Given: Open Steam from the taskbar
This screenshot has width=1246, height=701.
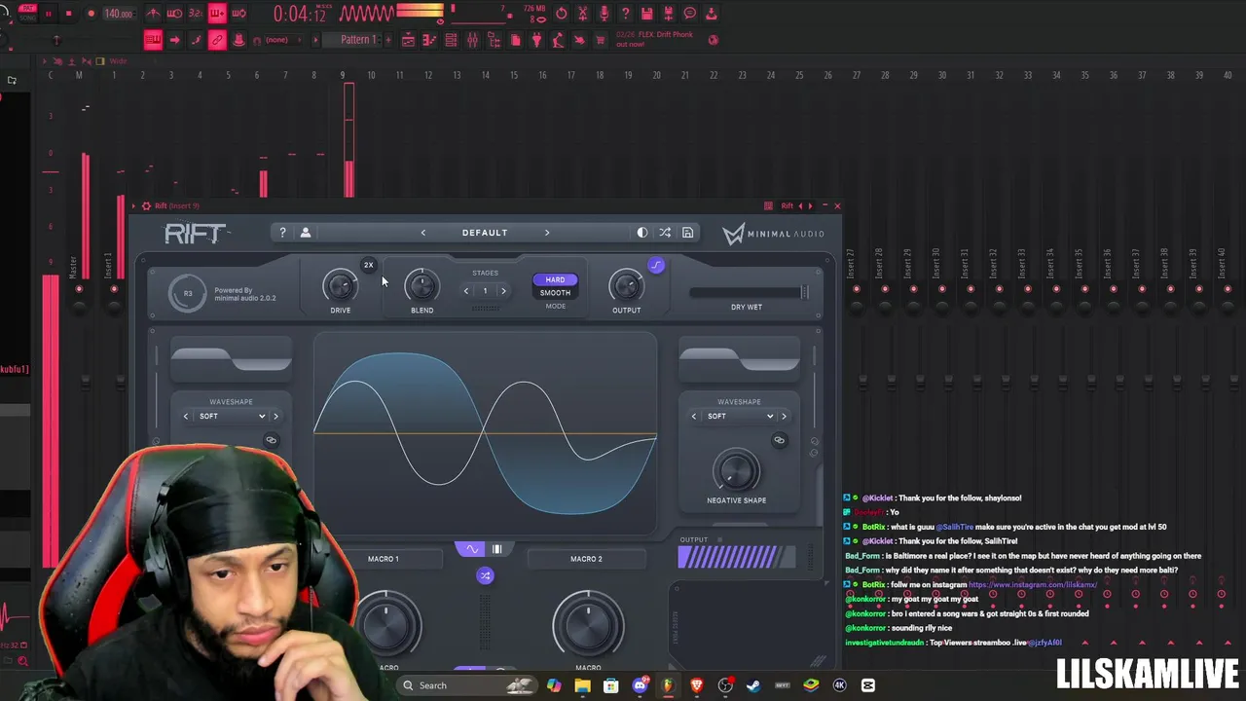Looking at the screenshot, I should tap(753, 685).
